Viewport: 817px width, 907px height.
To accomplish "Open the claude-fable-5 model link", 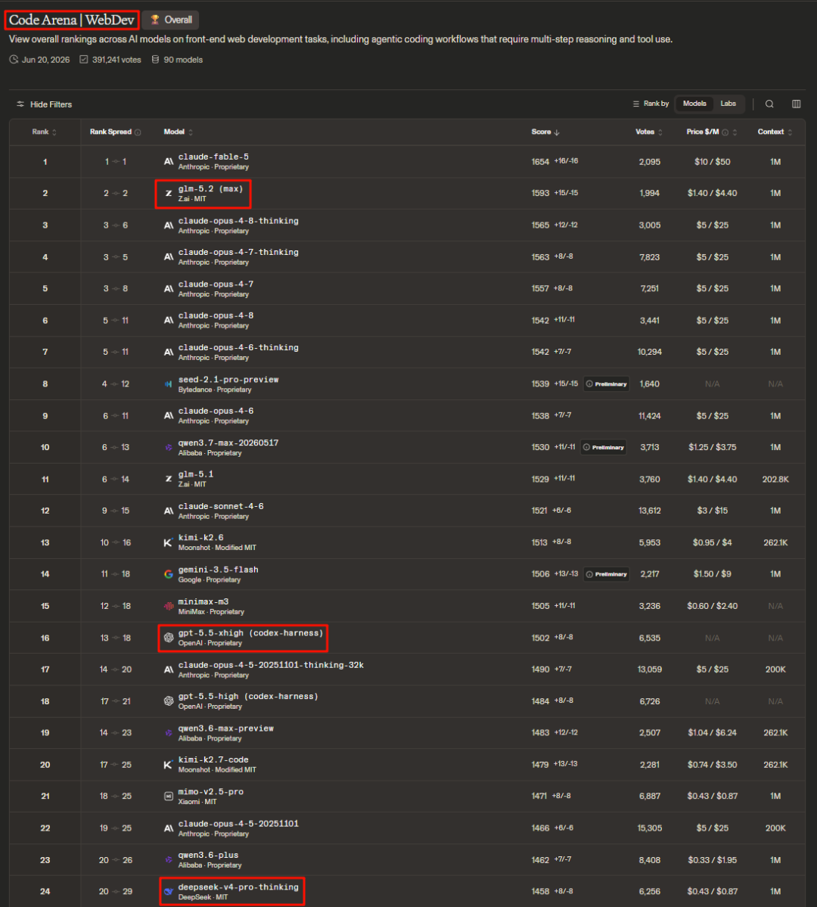I will coord(213,157).
